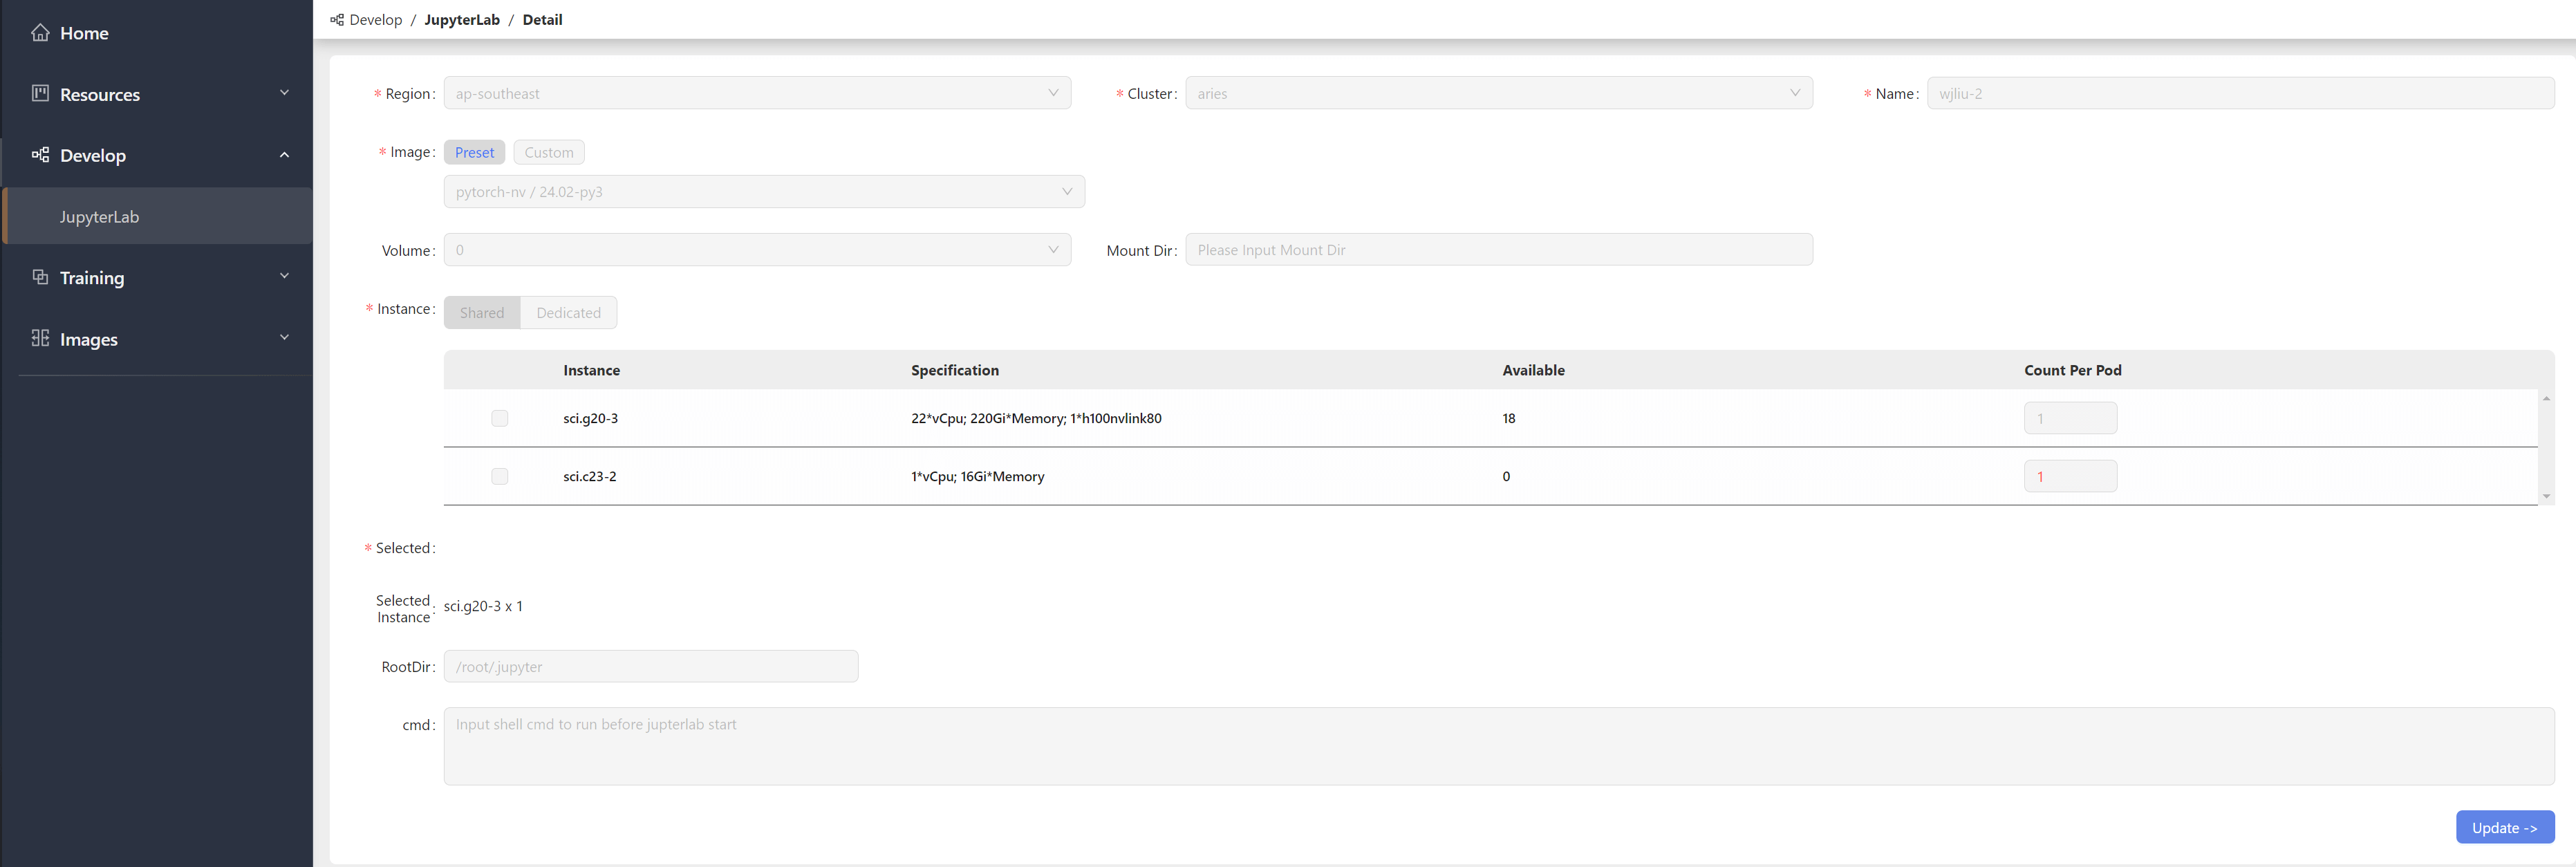This screenshot has width=2576, height=867.
Task: Go to JupyterLab via breadcrumb
Action: pos(462,20)
